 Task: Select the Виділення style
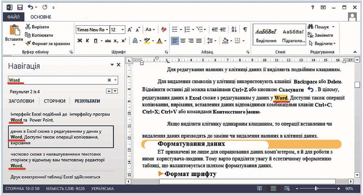tap(266, 36)
